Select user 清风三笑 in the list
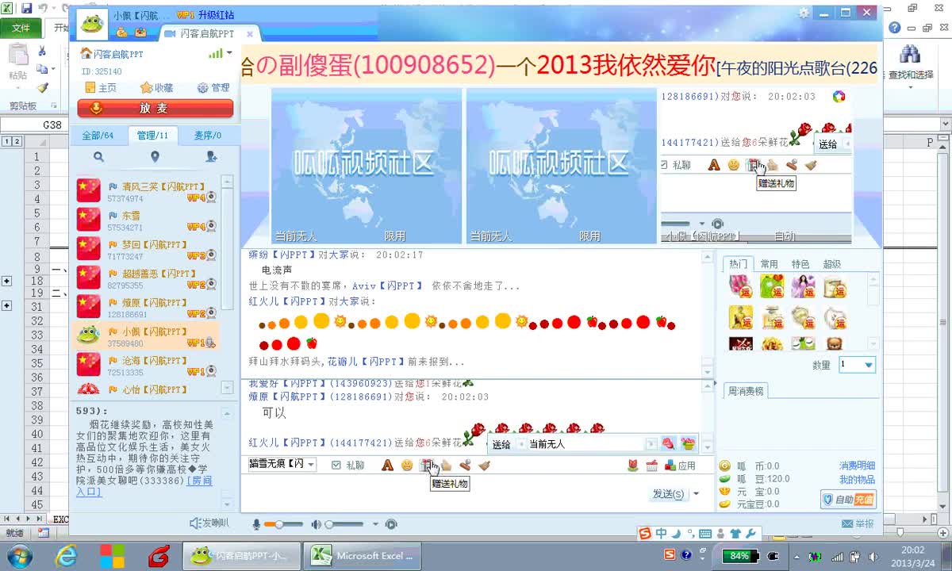The image size is (952, 571). tap(147, 191)
